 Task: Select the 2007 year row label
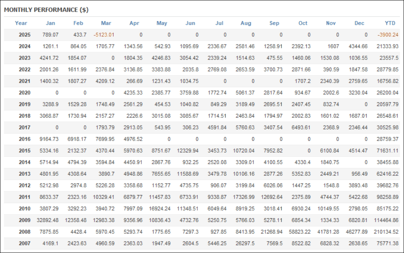[24, 243]
